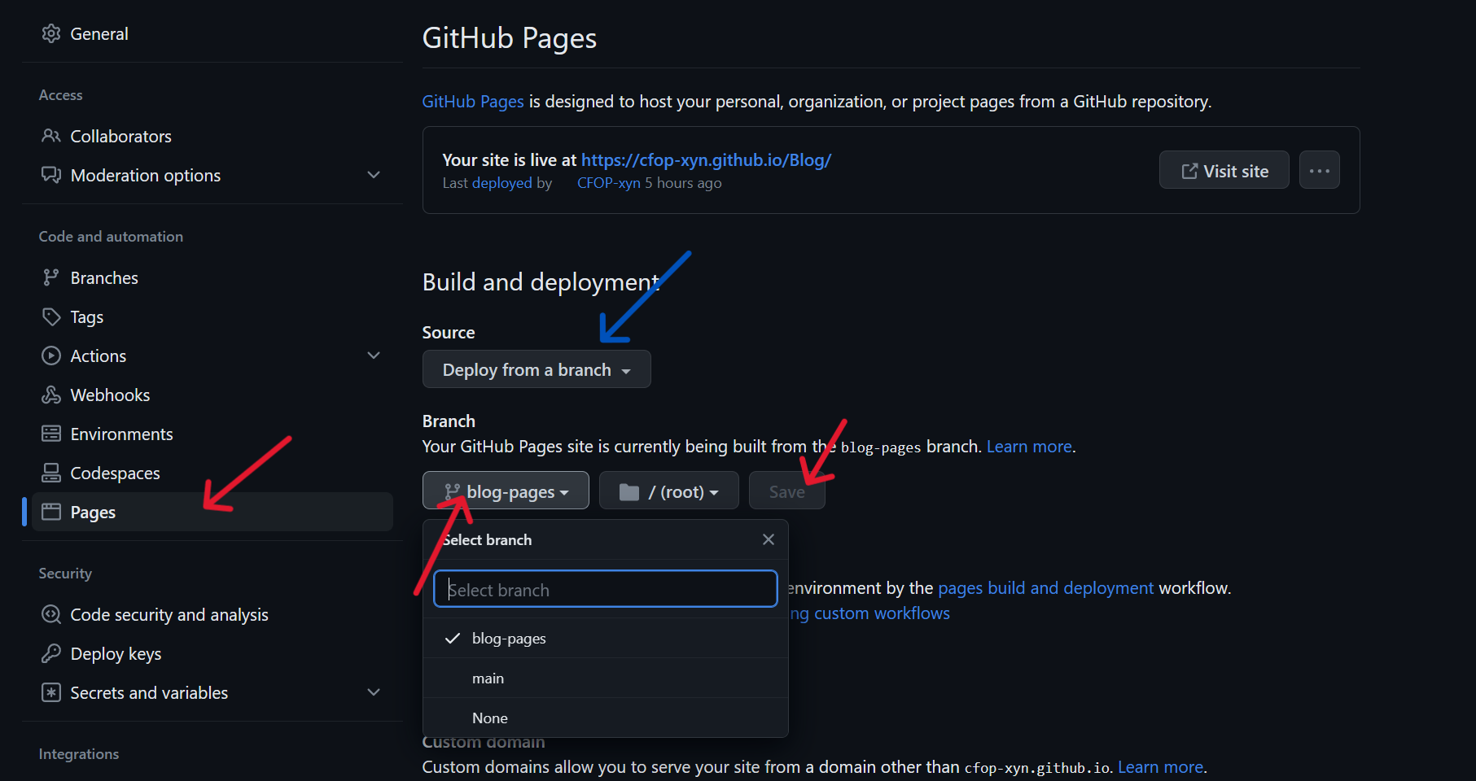This screenshot has height=781, width=1476.
Task: Click the Deploy keys key icon
Action: point(51,653)
